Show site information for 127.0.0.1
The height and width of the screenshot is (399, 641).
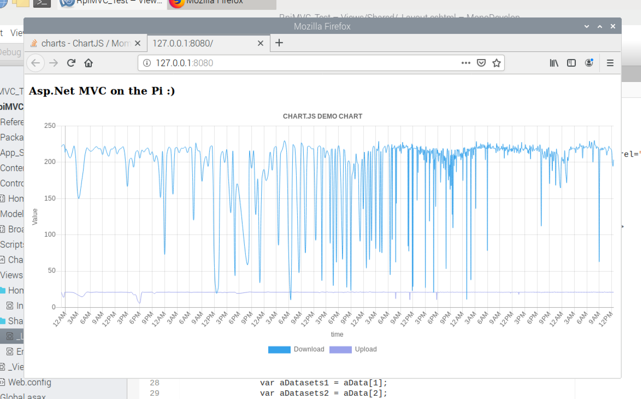(147, 63)
